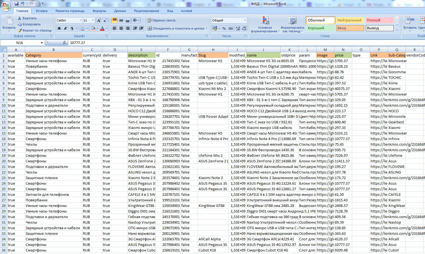425x254 pixels.
Task: Open merge options dropdown arrow
Action: pos(207,28)
